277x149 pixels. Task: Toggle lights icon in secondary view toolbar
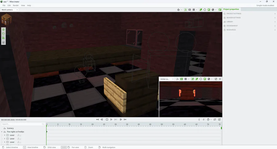pos(197,79)
